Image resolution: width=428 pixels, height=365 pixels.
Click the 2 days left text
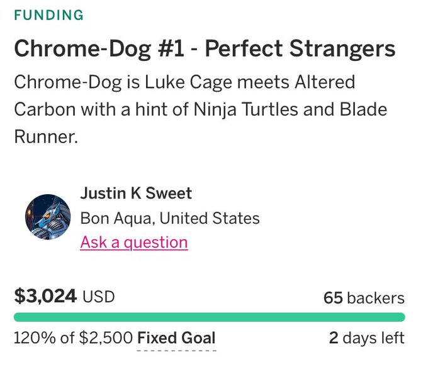366,338
